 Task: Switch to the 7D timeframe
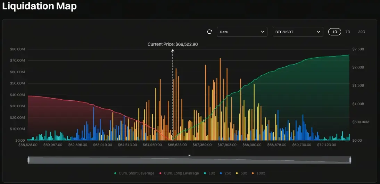click(348, 32)
